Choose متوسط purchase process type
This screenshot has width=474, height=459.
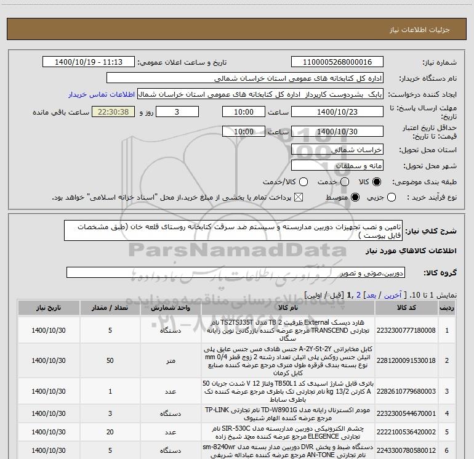click(355, 197)
